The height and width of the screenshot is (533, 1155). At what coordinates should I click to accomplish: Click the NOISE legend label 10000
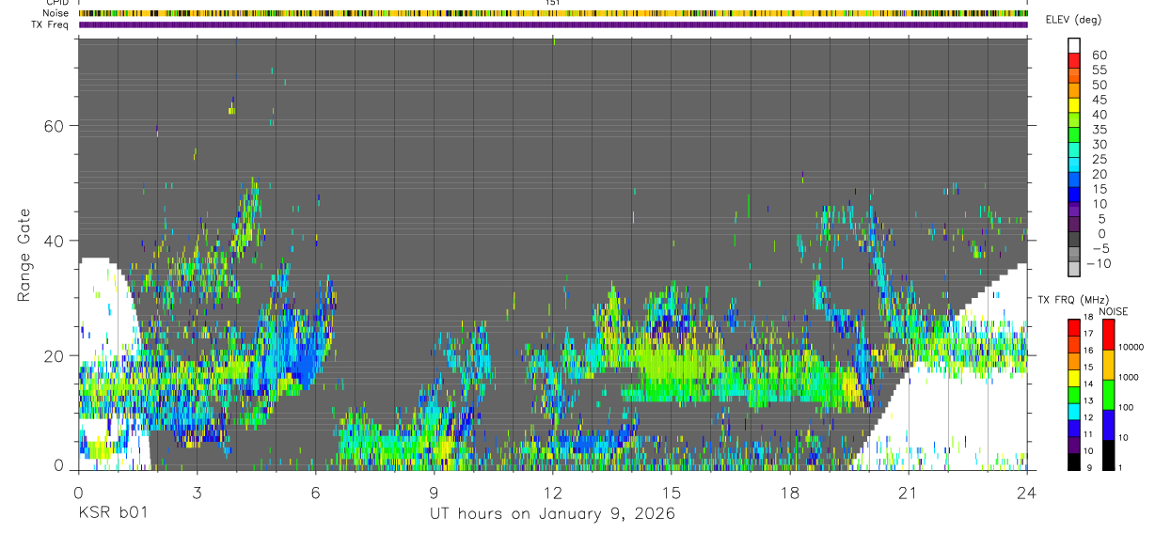[1131, 347]
